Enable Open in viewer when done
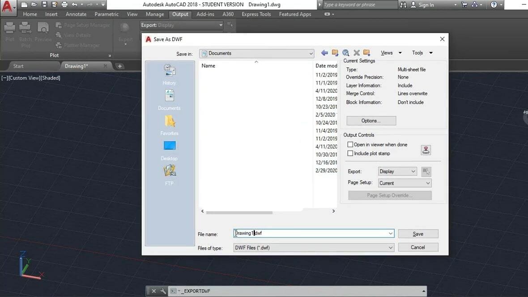This screenshot has height=297, width=528. pos(350,144)
